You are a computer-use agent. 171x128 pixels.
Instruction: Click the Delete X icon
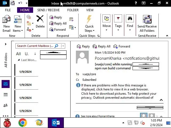pos(40,19)
